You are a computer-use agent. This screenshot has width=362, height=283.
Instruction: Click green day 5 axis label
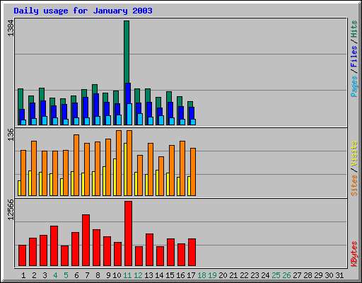tap(66, 275)
